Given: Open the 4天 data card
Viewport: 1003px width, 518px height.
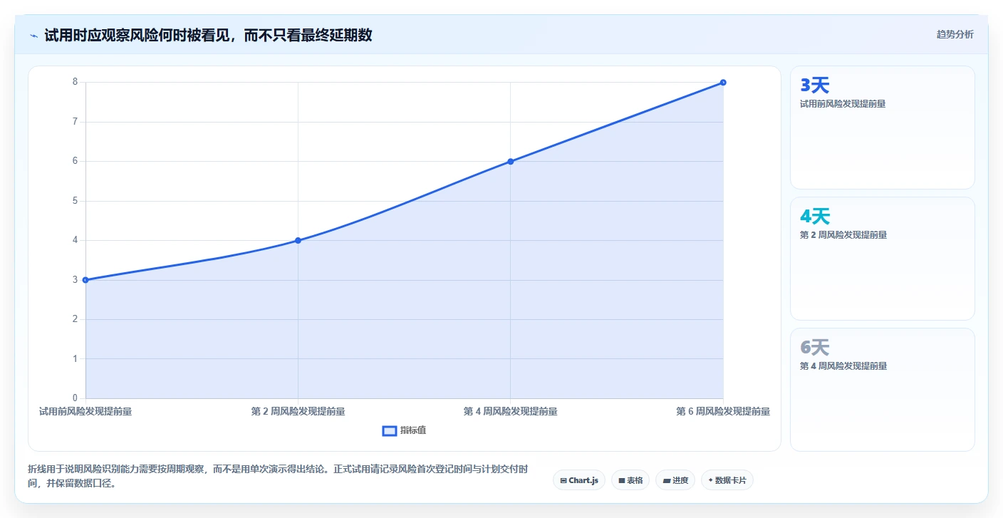Looking at the screenshot, I should 882,259.
